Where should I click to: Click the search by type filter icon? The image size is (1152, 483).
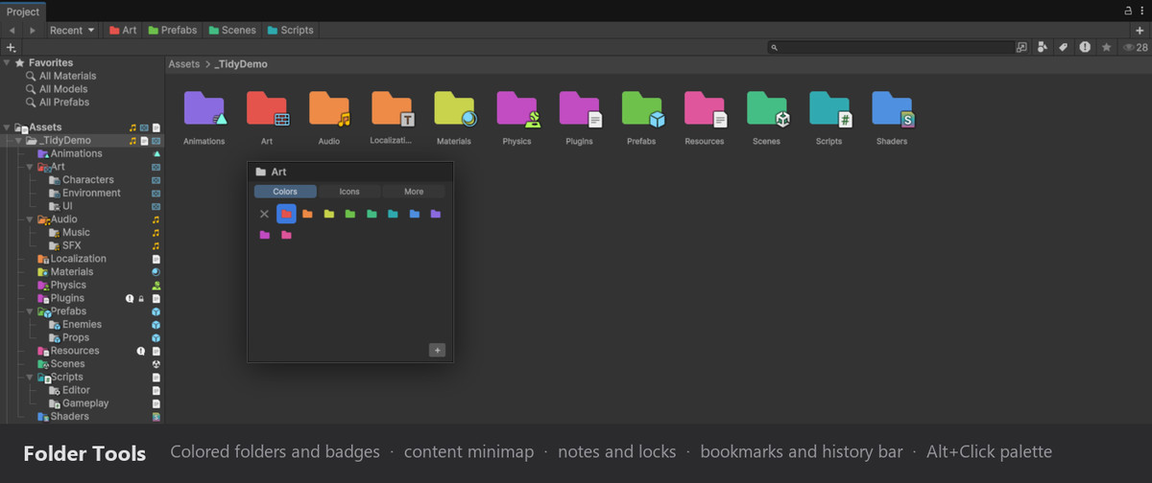coord(1043,47)
